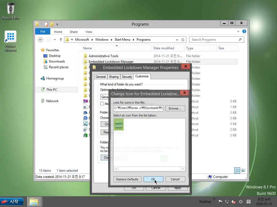Image resolution: width=277 pixels, height=207 pixels.
Task: Select the Administrative Tools folder icon
Action: click(85, 56)
